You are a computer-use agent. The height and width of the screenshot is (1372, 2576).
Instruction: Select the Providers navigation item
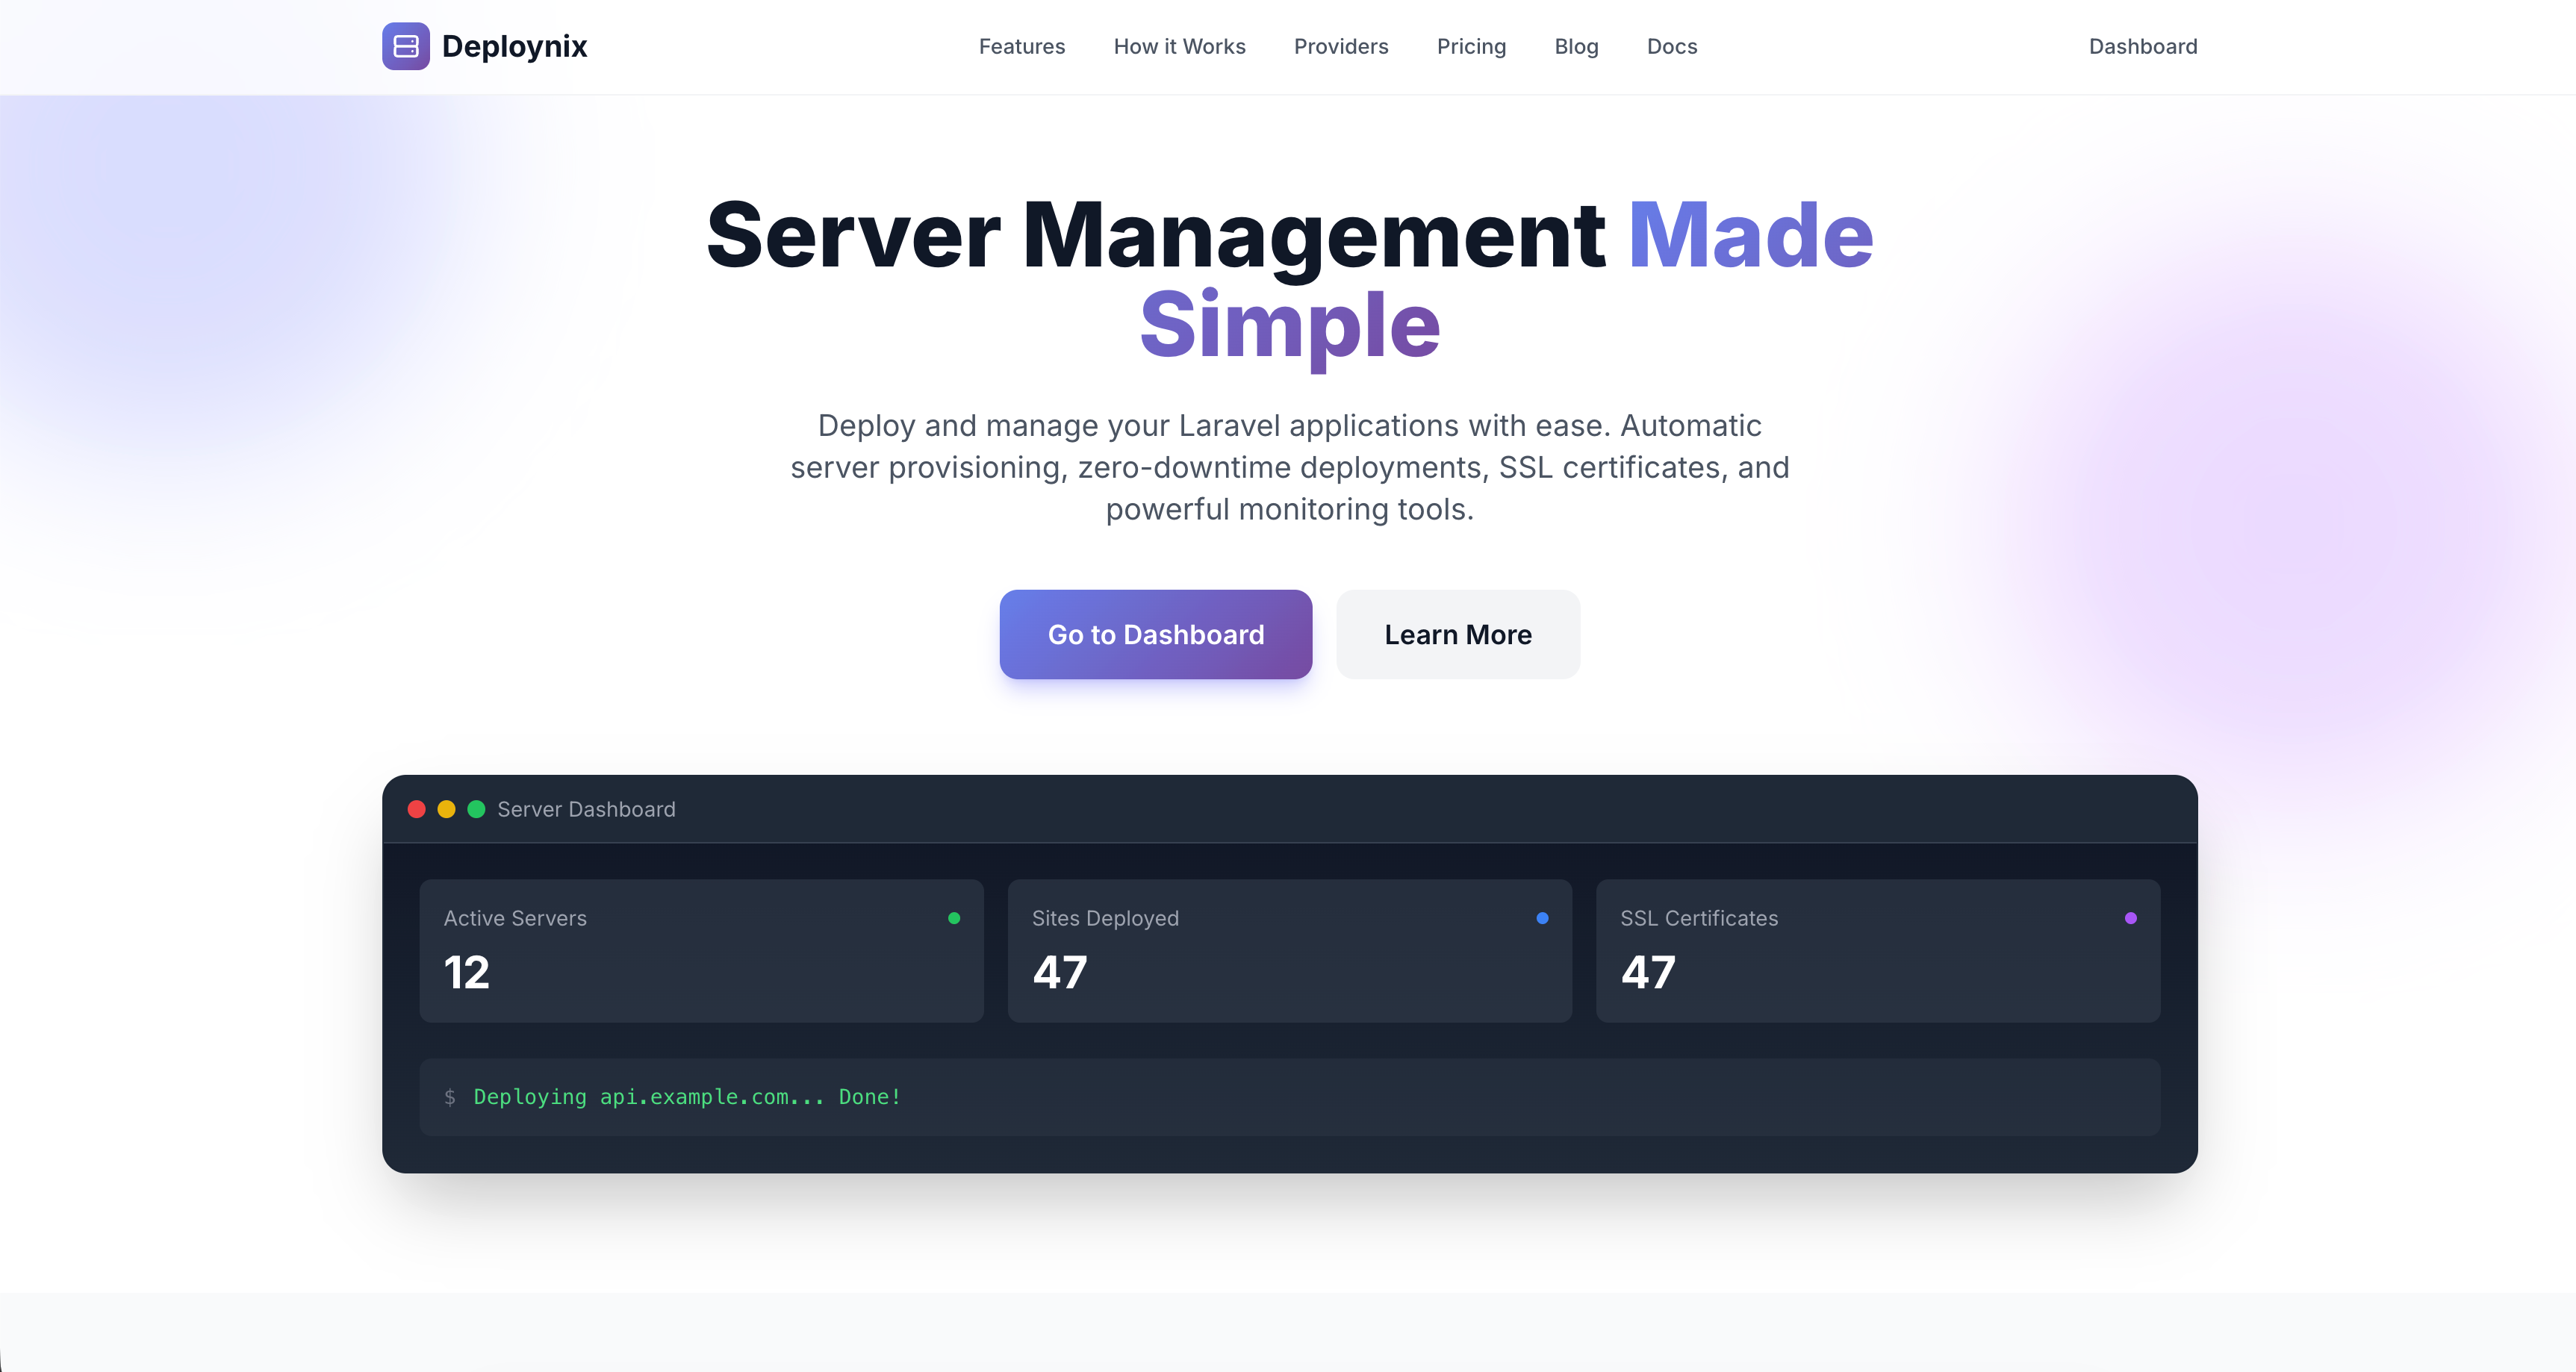click(1341, 46)
